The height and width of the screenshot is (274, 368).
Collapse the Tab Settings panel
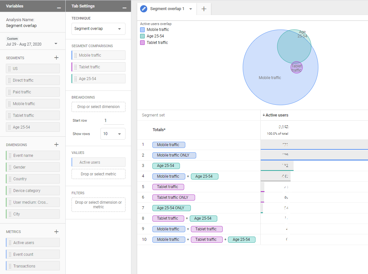125,7
